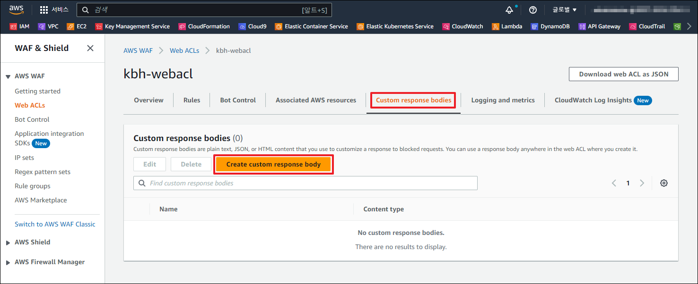Open CloudTrail shortcut
The height and width of the screenshot is (284, 698).
(x=647, y=26)
